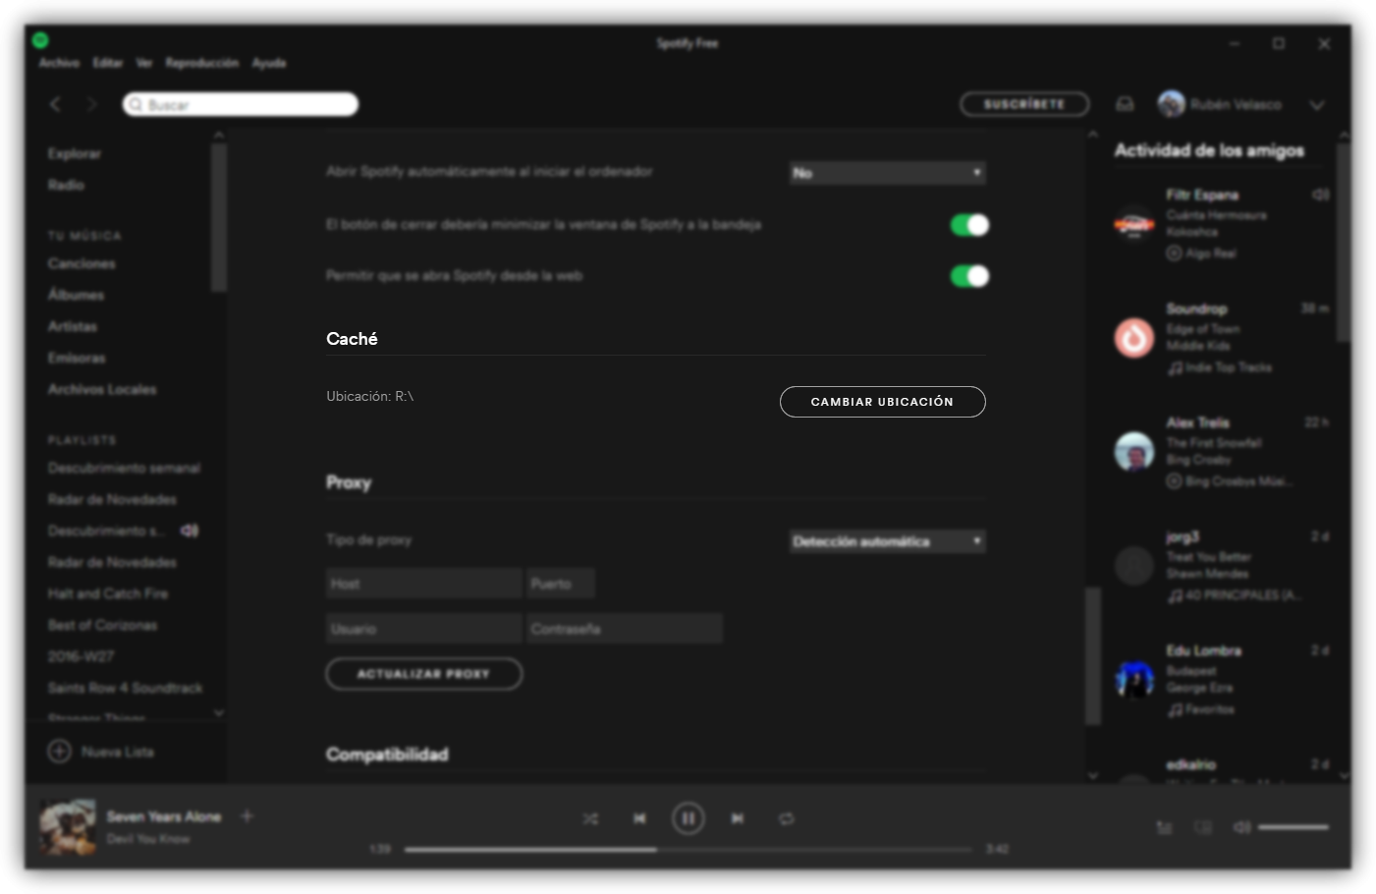This screenshot has height=894, width=1376.
Task: Click the Spotify logo in the title bar
Action: (40, 40)
